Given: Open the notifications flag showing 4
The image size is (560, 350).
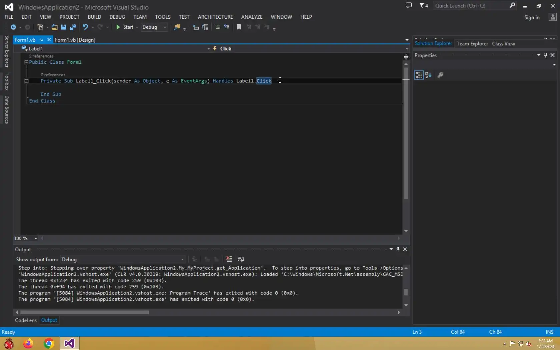Looking at the screenshot, I should (x=424, y=6).
